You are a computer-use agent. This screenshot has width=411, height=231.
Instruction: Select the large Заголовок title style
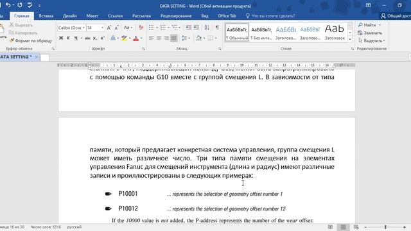tap(335, 33)
